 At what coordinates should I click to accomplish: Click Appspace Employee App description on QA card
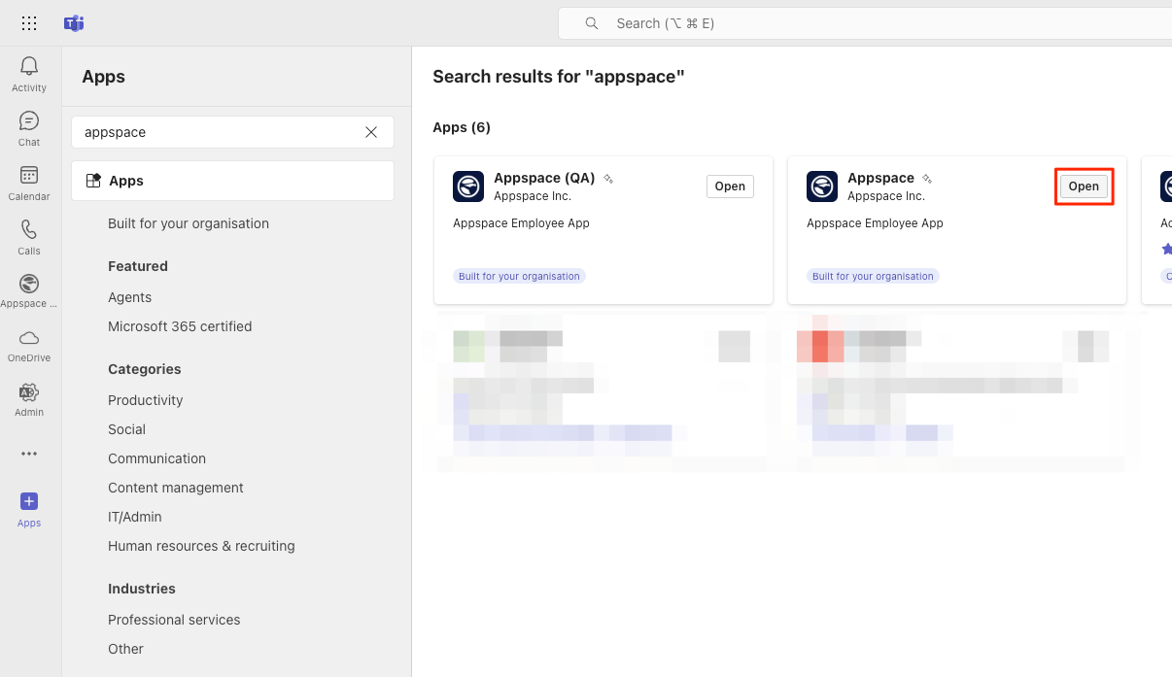point(521,223)
